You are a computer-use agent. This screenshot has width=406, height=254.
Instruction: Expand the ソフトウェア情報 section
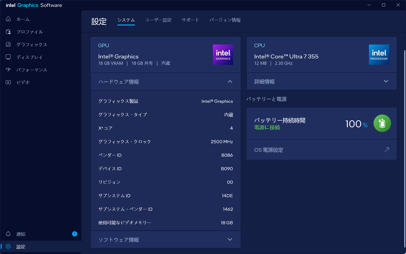pyautogui.click(x=230, y=239)
